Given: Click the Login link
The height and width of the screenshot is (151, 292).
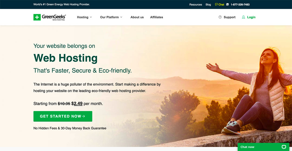Looking at the screenshot, I should click(x=251, y=17).
